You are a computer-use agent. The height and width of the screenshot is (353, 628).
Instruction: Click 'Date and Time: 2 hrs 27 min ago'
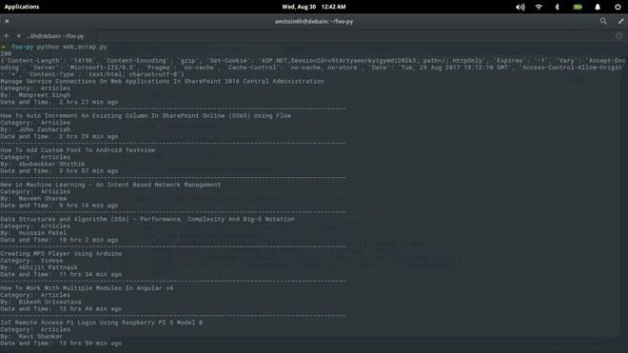(x=59, y=102)
